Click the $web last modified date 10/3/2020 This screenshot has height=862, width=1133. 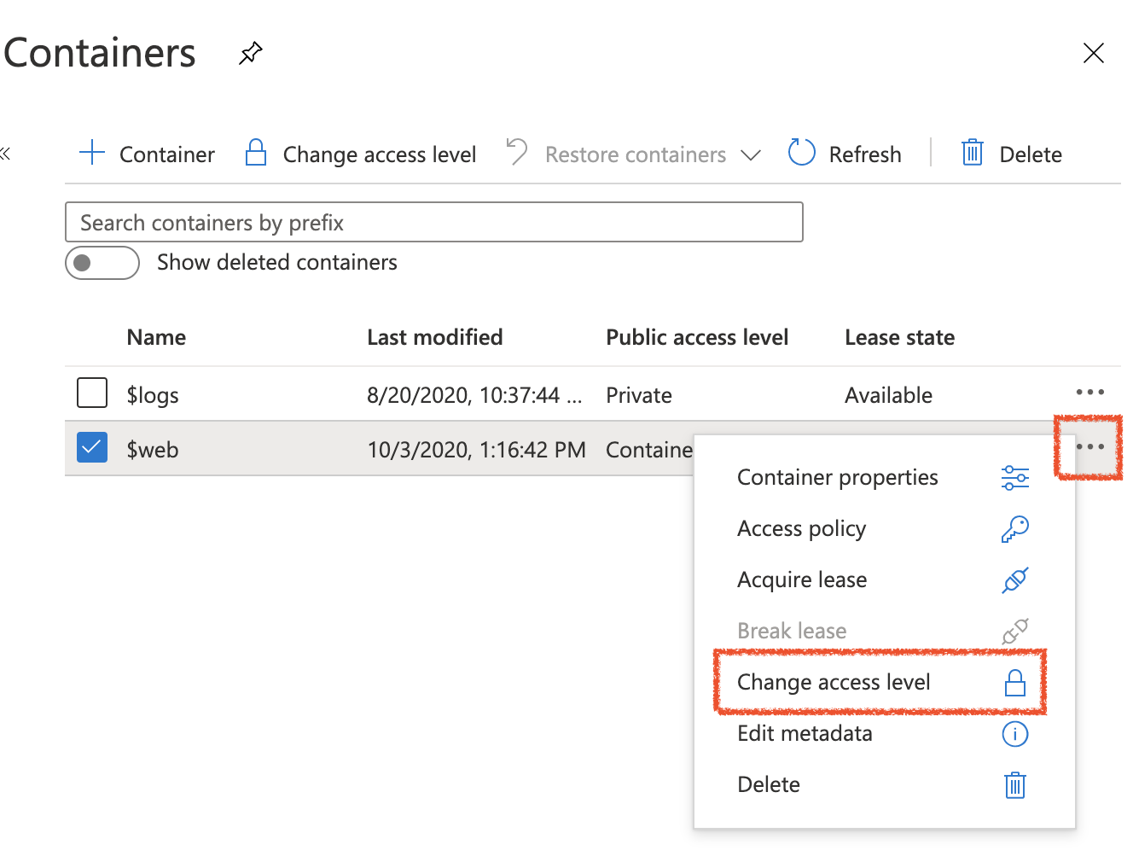[x=476, y=450]
